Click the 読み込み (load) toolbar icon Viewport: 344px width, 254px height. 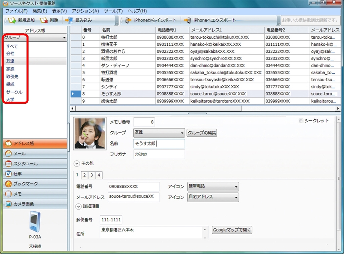coord(69,20)
